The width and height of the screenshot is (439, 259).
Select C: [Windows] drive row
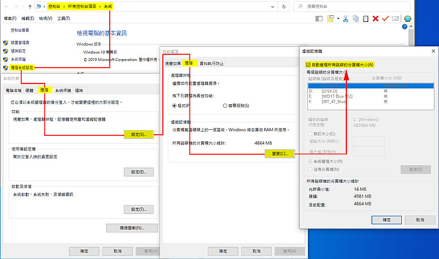[x=371, y=86]
